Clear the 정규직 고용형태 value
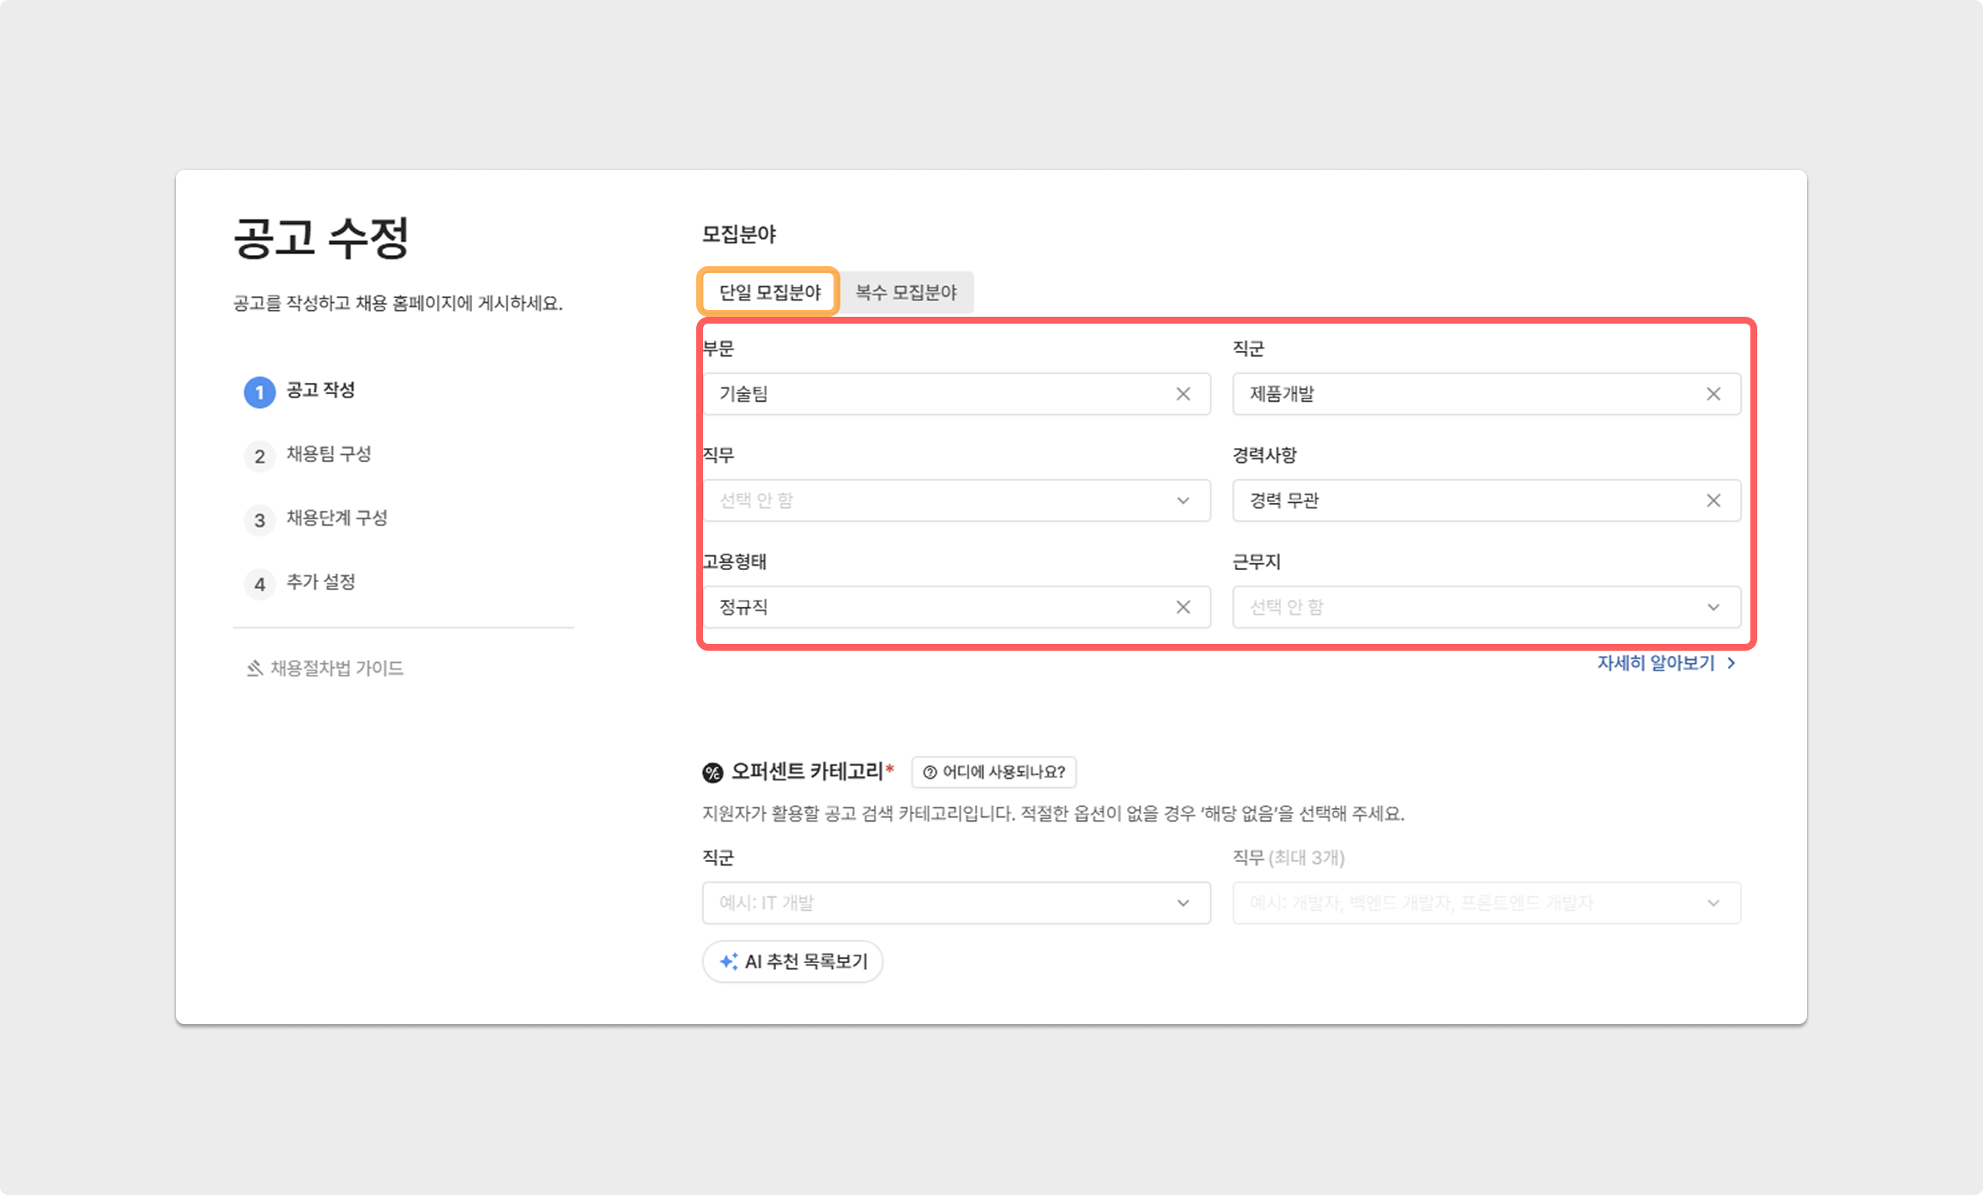1983x1195 pixels. pos(1183,607)
